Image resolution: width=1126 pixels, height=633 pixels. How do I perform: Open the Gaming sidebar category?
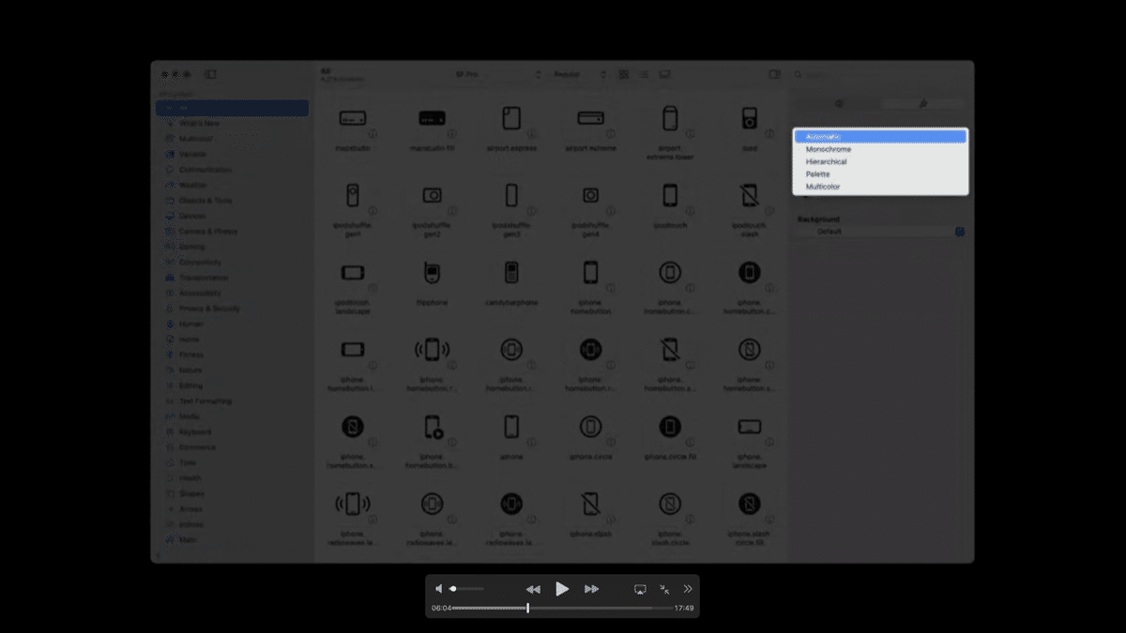tap(232, 247)
